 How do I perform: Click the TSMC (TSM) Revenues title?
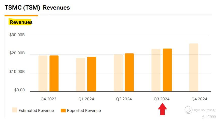click(x=37, y=8)
